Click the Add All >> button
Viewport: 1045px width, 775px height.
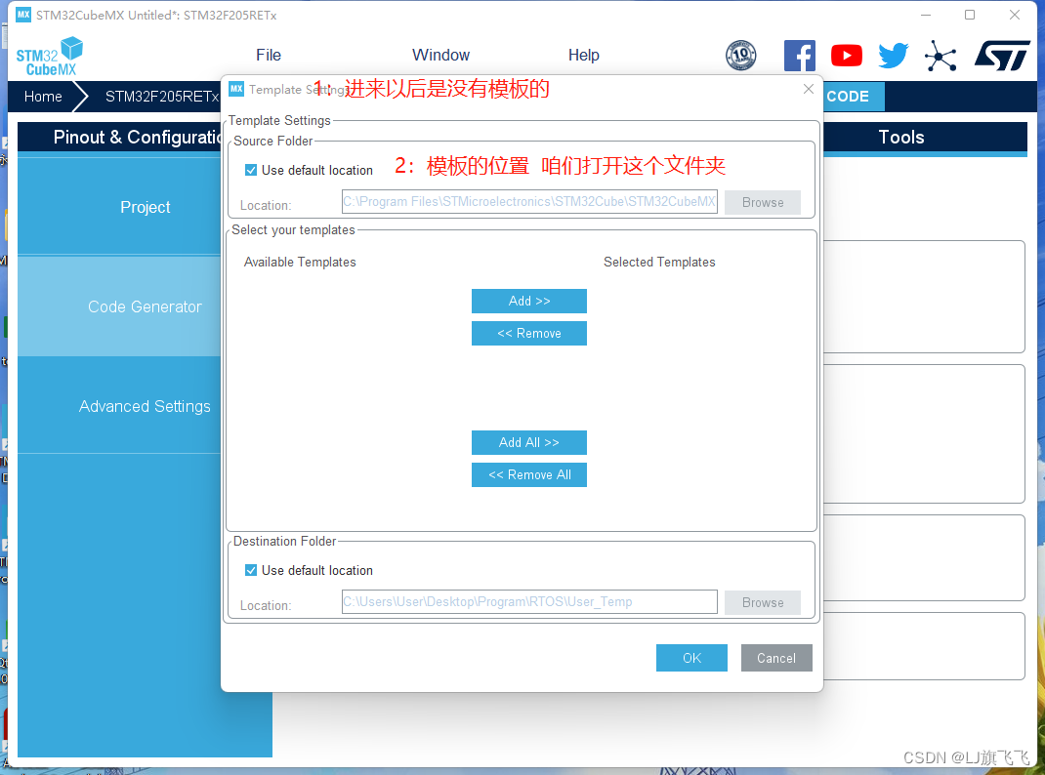click(x=529, y=443)
